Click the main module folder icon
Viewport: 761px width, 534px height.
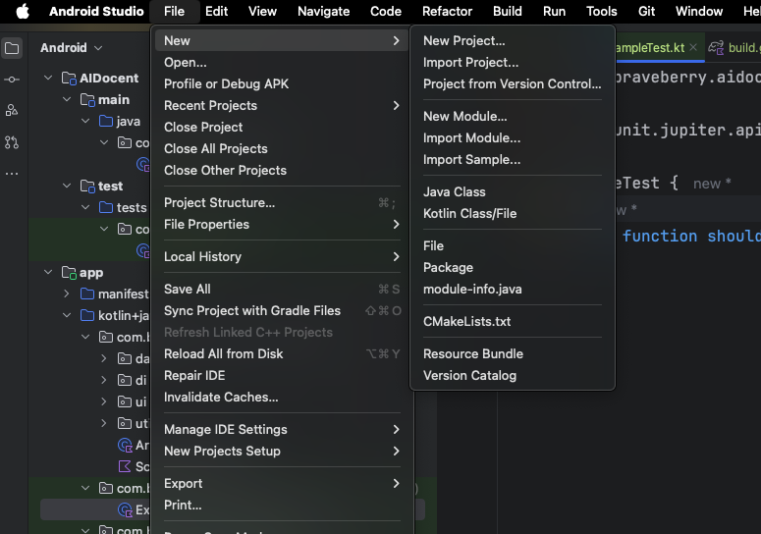point(87,100)
